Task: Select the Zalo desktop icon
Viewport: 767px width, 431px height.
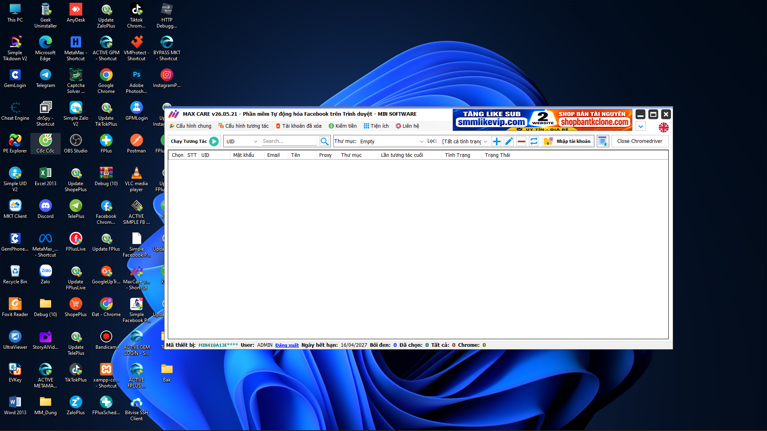Action: [x=46, y=275]
